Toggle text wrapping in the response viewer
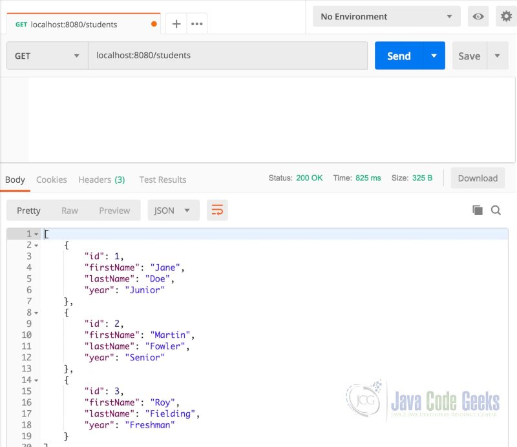The image size is (517, 447). click(216, 210)
